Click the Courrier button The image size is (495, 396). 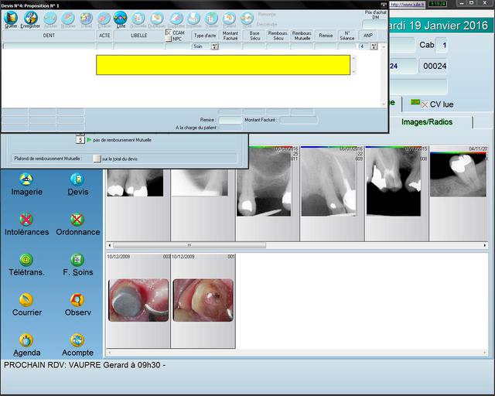click(x=26, y=300)
